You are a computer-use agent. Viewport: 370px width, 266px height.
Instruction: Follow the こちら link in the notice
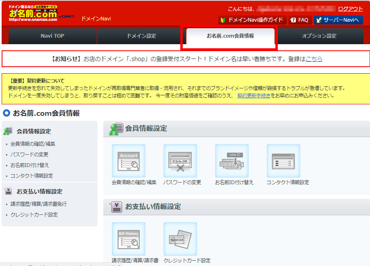(314, 59)
